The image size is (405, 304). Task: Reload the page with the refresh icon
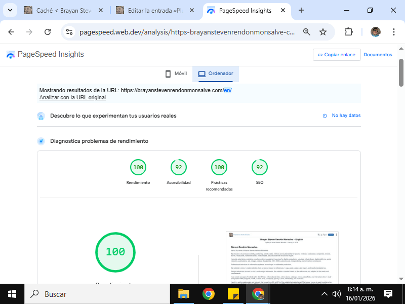(x=48, y=32)
